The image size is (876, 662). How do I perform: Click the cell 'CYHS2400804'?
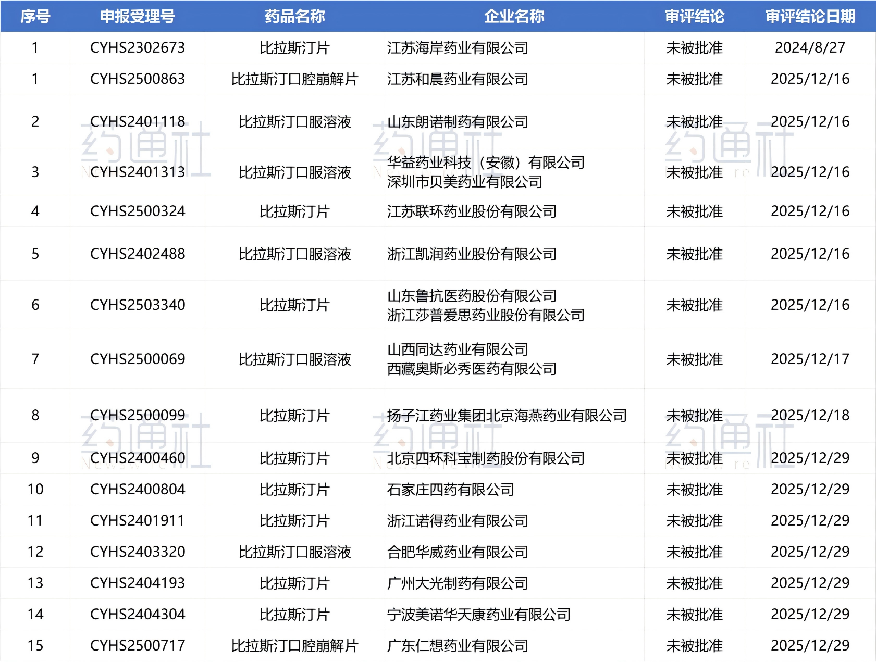(x=138, y=490)
